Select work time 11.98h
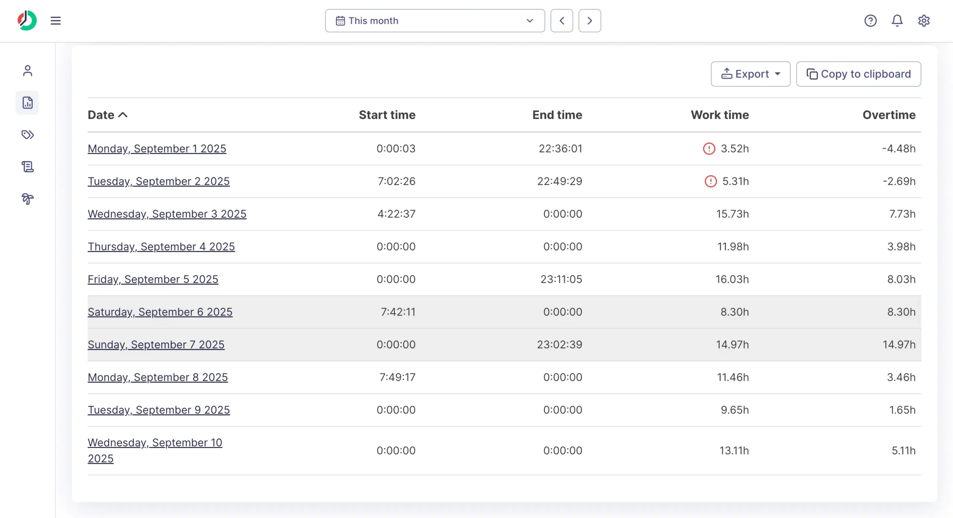The width and height of the screenshot is (953, 518). tap(733, 246)
